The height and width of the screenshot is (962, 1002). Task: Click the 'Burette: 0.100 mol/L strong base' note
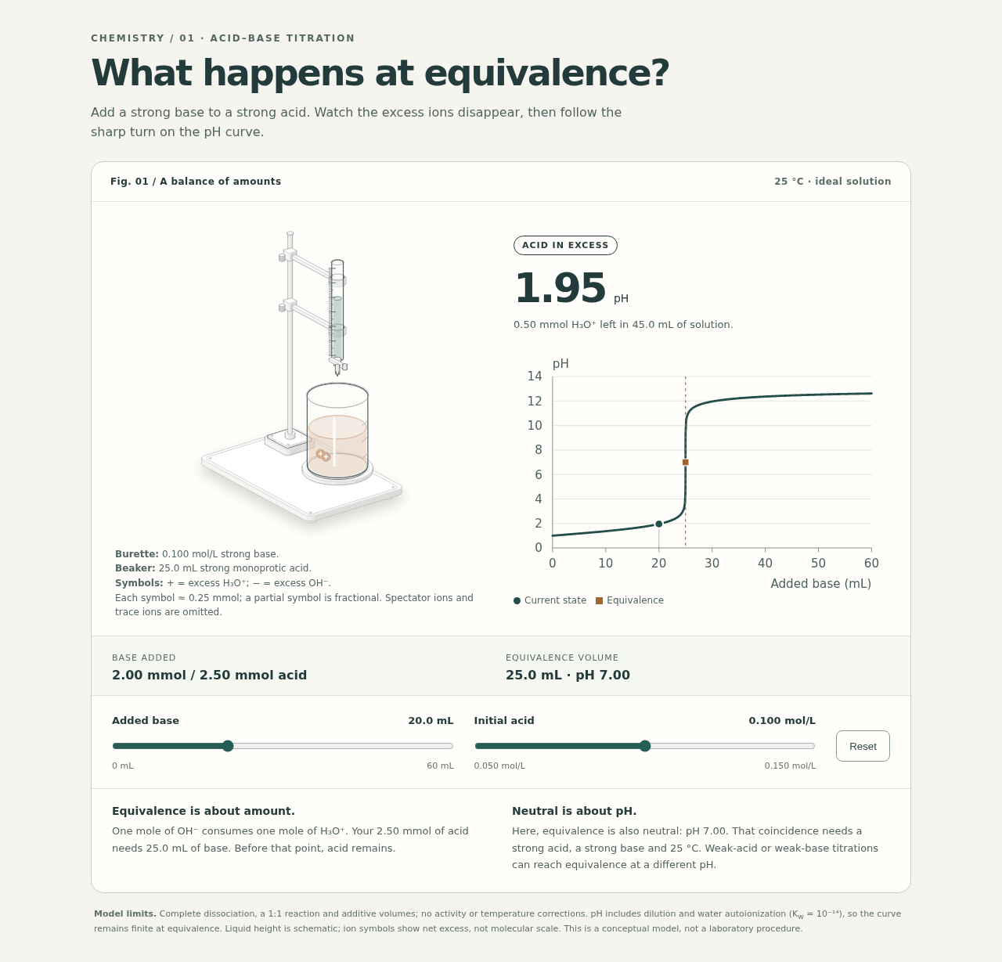(196, 554)
